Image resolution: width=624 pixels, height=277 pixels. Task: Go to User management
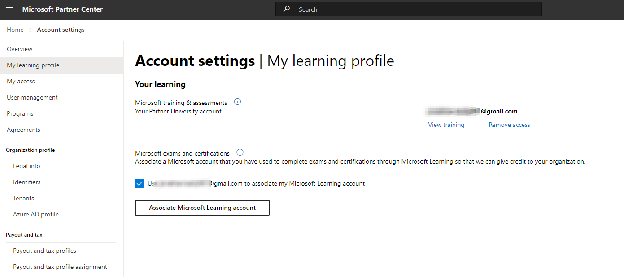coord(32,97)
